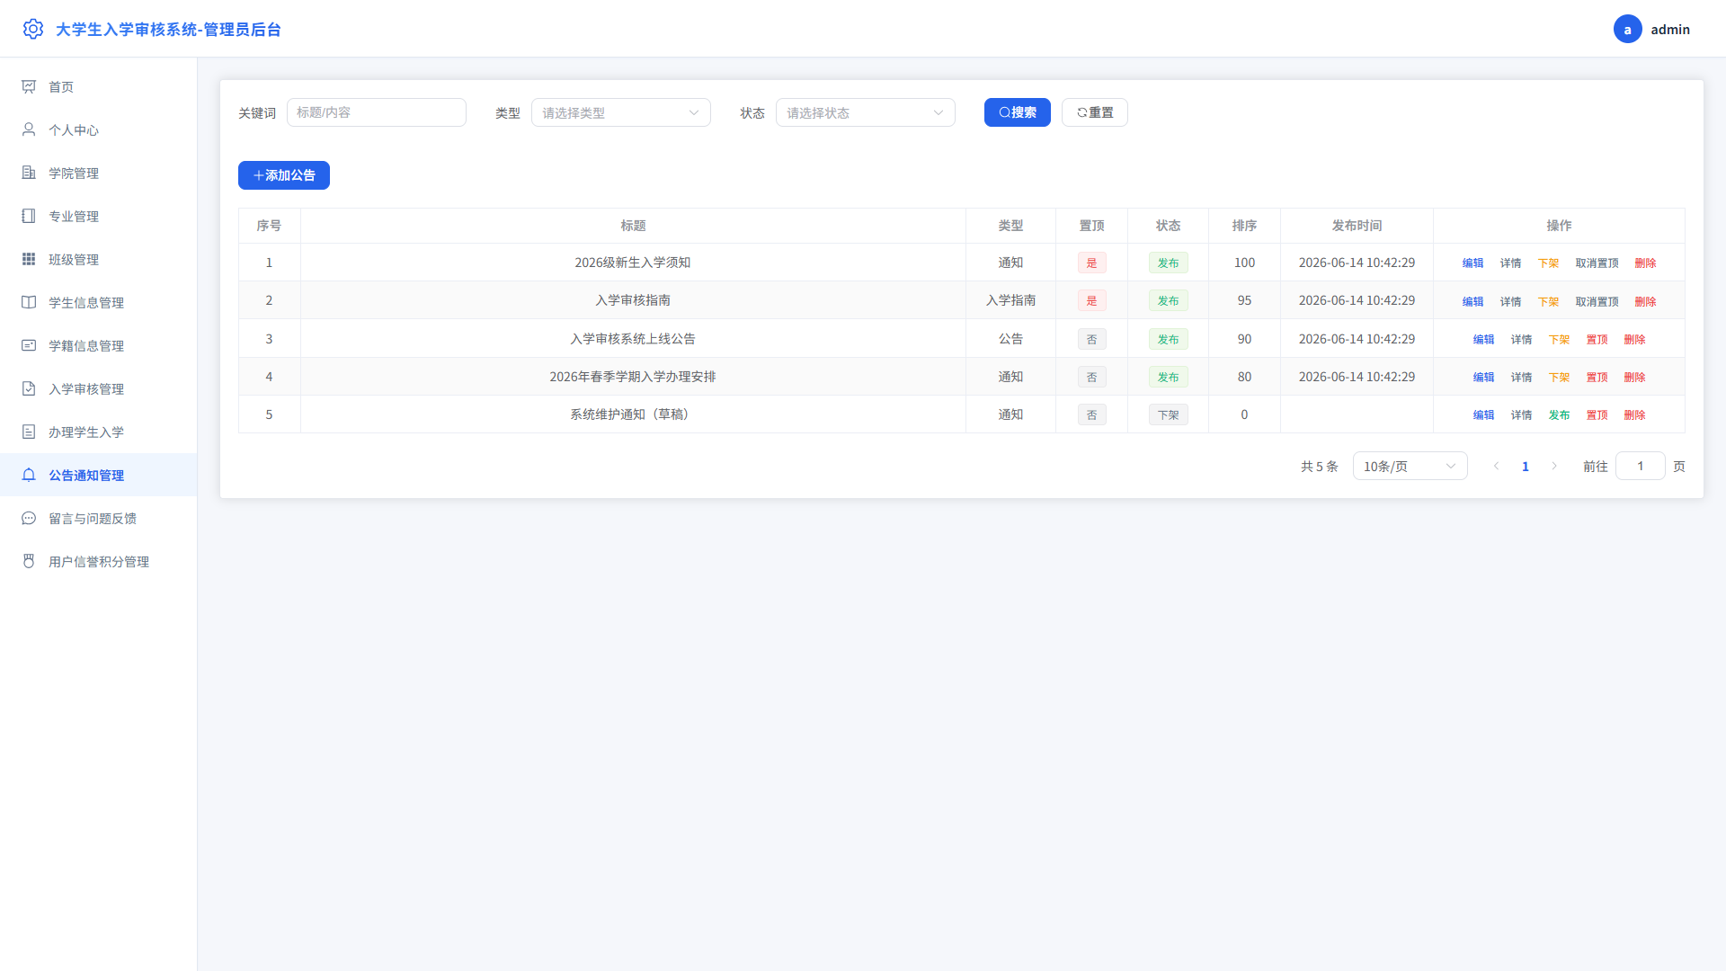Image resolution: width=1726 pixels, height=971 pixels.
Task: Click 下架 for 入学审核系统上线公告
Action: click(x=1559, y=339)
